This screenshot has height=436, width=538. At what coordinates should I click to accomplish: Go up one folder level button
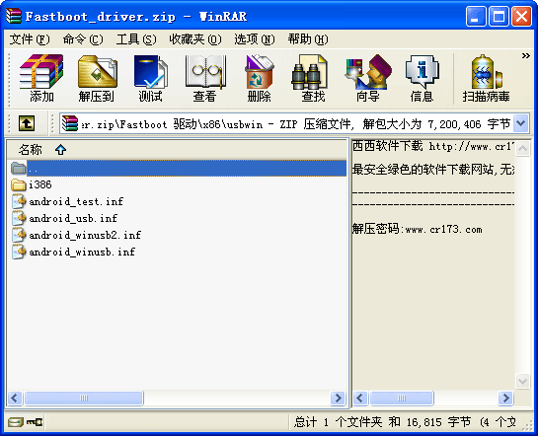click(x=27, y=123)
